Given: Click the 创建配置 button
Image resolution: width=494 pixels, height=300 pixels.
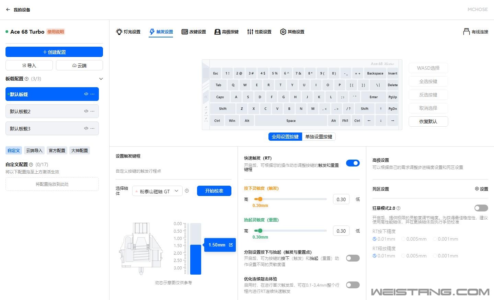Looking at the screenshot, I should 54,52.
